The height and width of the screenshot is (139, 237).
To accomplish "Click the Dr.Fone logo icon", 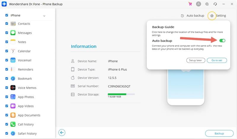I will 4,4.
